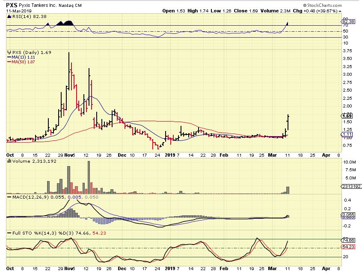This screenshot has width=362, height=274.
Task: Click the black line marker before MACD(12,26,9)
Action: [x=9, y=197]
